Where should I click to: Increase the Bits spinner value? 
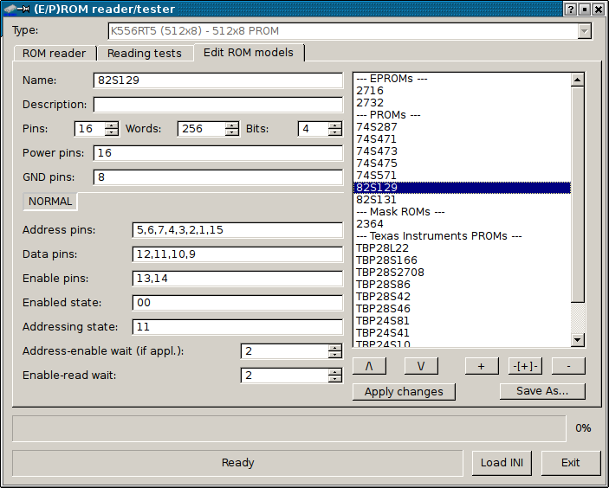(334, 125)
